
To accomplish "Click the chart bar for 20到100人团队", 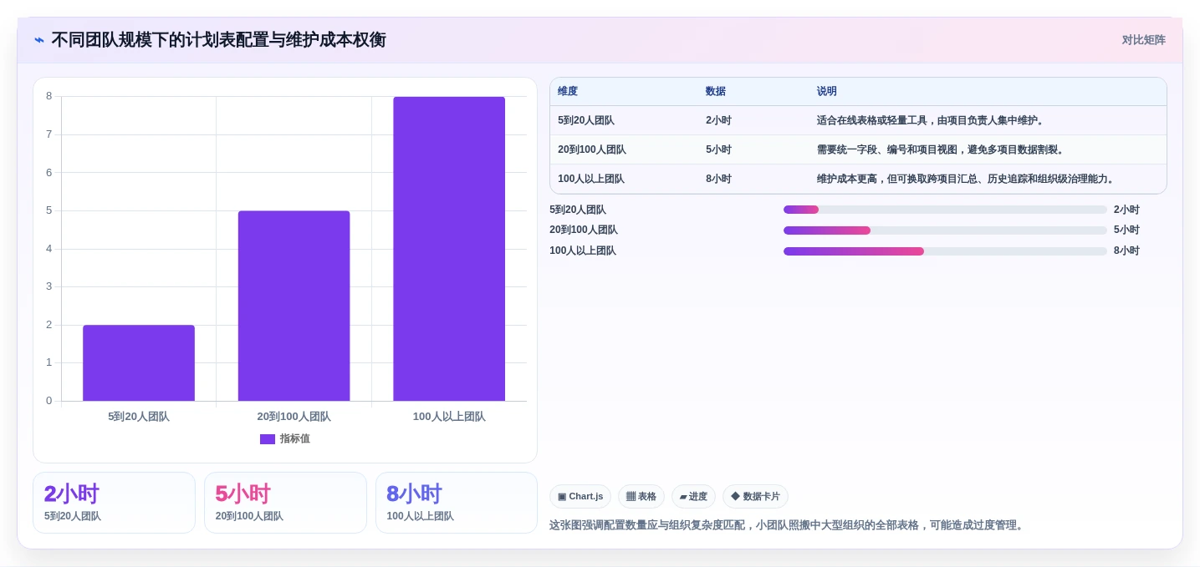I will point(294,306).
